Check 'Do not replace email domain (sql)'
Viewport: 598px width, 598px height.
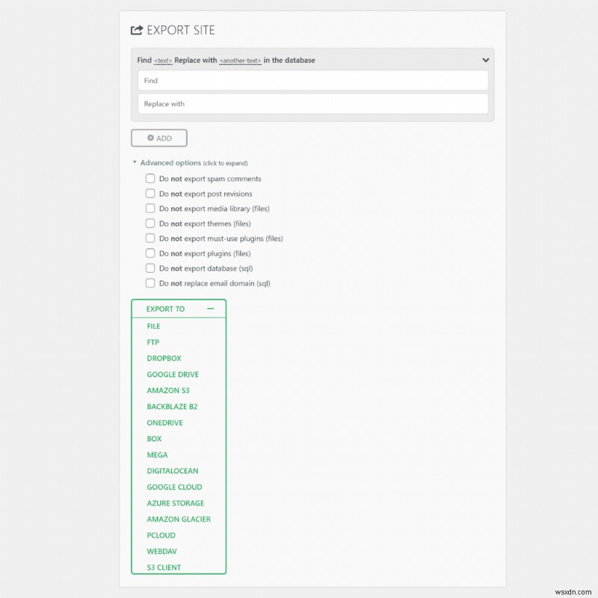pyautogui.click(x=150, y=283)
